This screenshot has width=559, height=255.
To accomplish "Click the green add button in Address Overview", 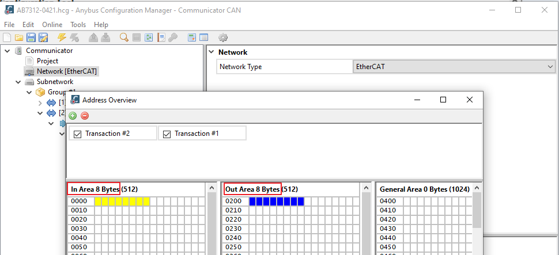I will 73,116.
